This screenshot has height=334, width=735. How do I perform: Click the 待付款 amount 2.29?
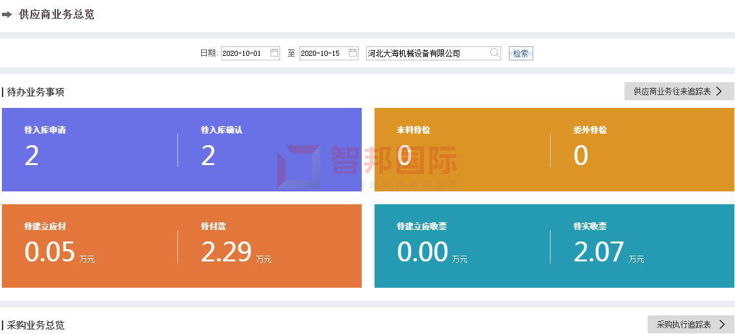226,252
